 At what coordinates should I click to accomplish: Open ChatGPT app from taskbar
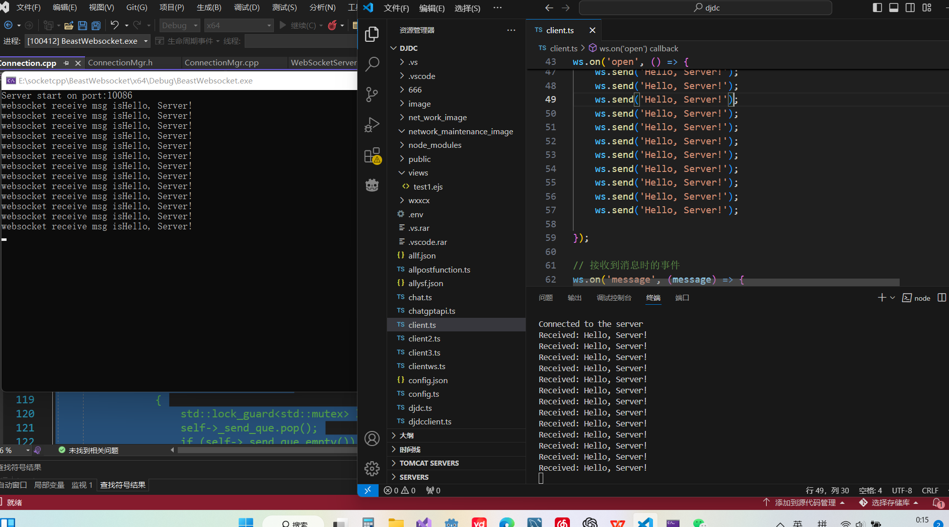pyautogui.click(x=590, y=522)
